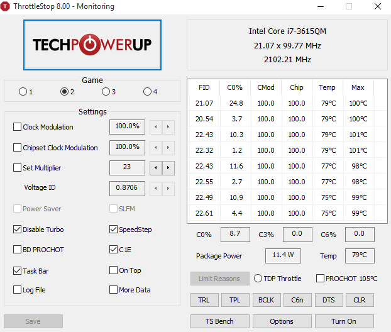Lower Set Multiplier with left arrow
The height and width of the screenshot is (332, 391).
pyautogui.click(x=156, y=168)
